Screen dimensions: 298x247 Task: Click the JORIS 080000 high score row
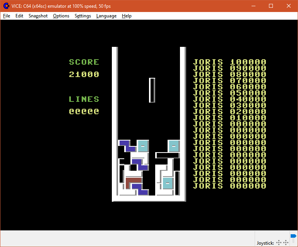tap(229, 74)
